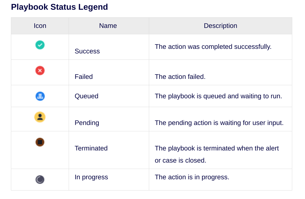This screenshot has height=199, width=305.
Task: Click the Name column header
Action: 108,26
